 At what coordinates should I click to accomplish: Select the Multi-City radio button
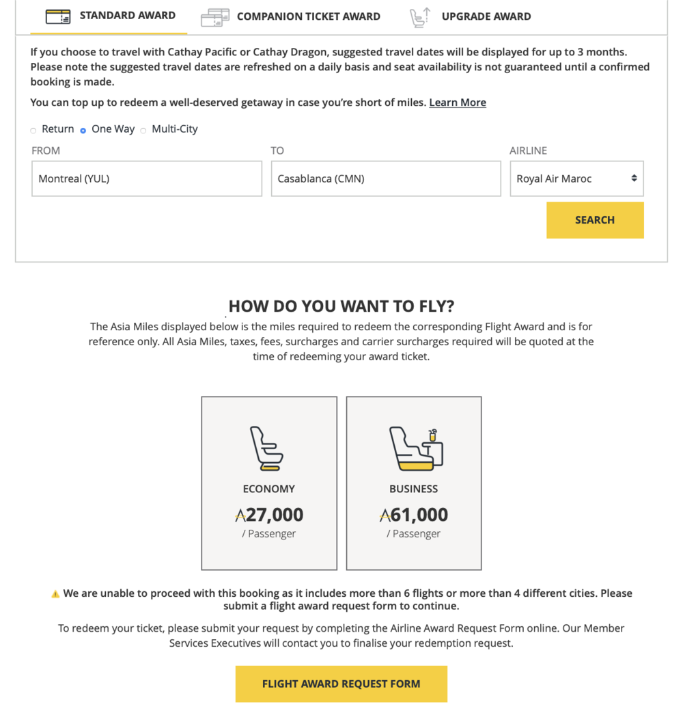click(x=143, y=130)
